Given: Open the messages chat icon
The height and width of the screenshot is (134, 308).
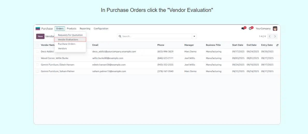Looking at the screenshot, I should (x=243, y=29).
